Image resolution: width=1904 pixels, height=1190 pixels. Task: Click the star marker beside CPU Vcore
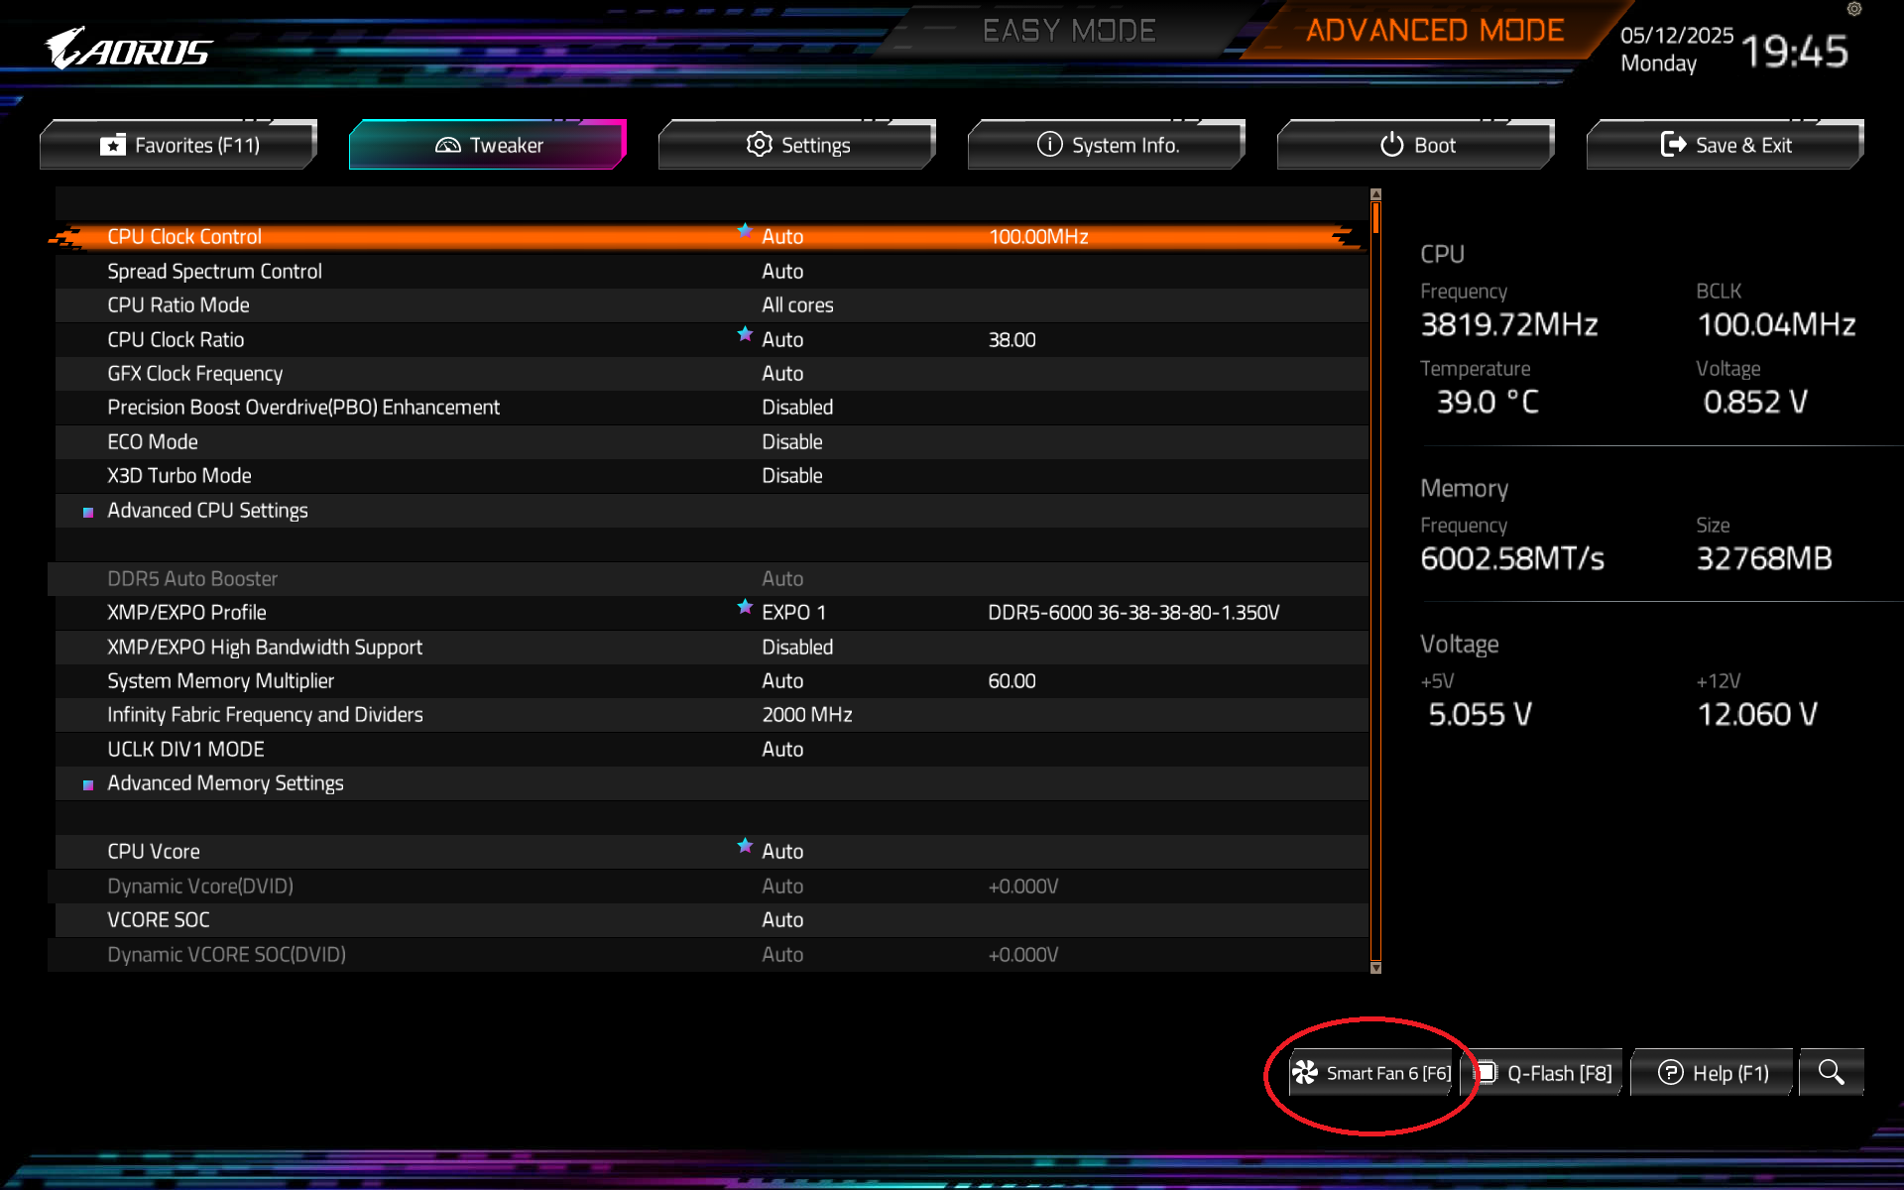tap(745, 846)
